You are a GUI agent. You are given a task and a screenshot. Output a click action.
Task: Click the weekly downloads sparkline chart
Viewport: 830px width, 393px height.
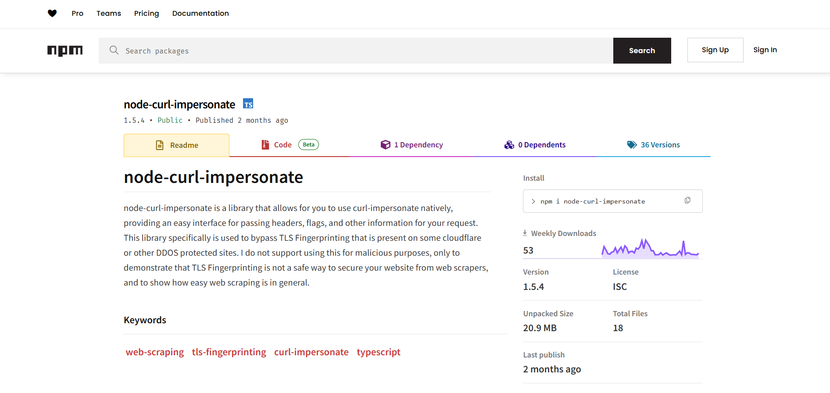(x=650, y=248)
